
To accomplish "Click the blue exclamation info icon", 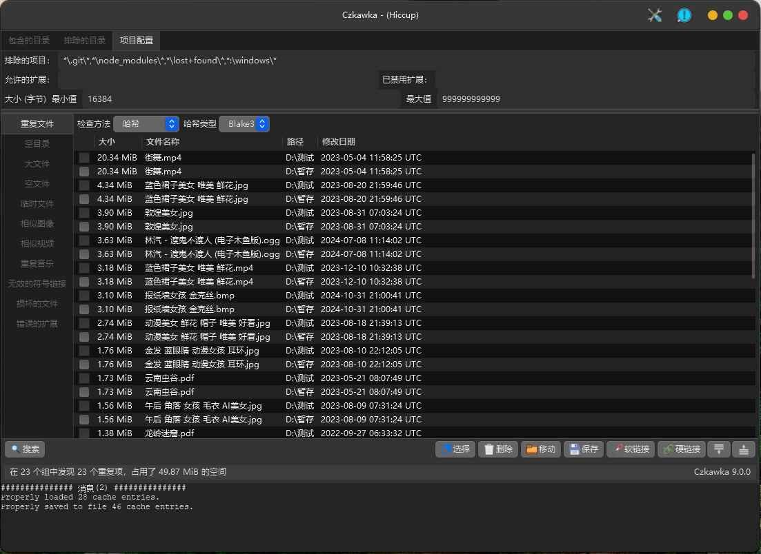I will 684,15.
